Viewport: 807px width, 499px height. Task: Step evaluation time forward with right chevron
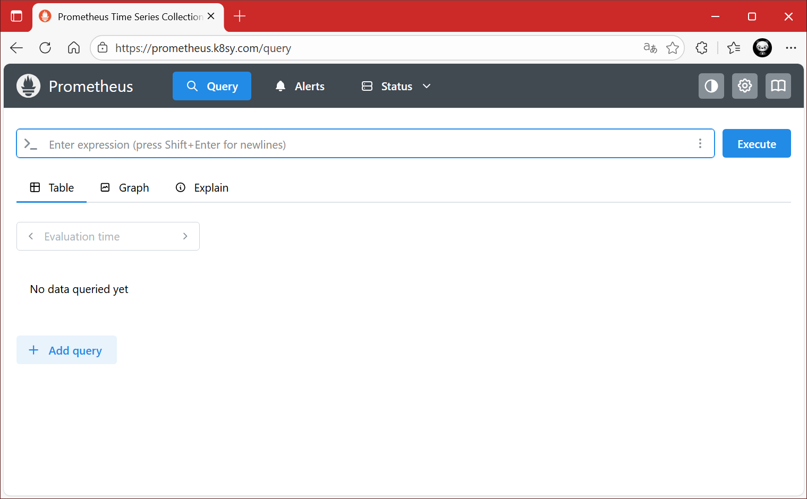coord(185,236)
